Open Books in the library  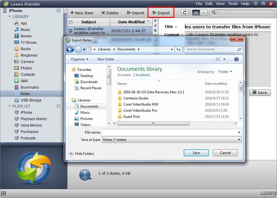tap(26, 49)
